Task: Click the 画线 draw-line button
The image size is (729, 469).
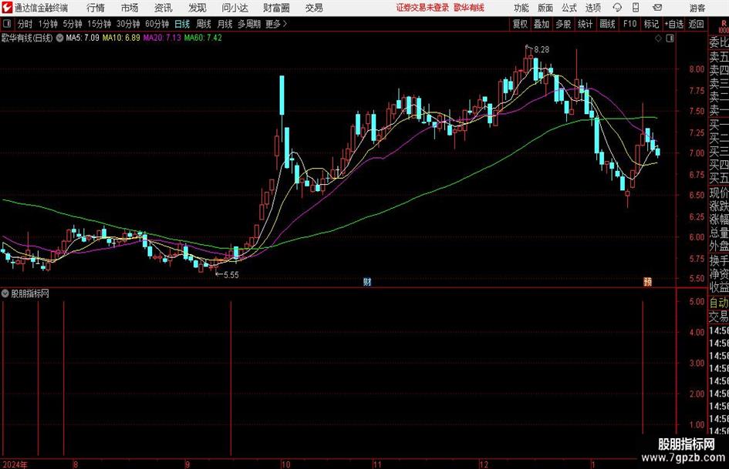Action: pos(607,24)
